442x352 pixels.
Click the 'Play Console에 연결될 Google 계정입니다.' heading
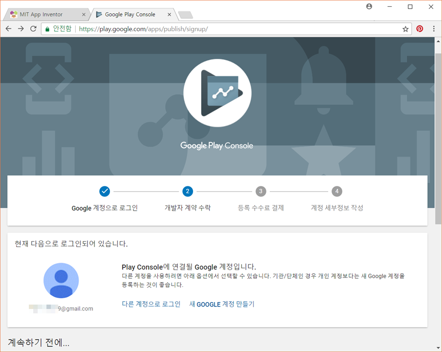(x=189, y=267)
